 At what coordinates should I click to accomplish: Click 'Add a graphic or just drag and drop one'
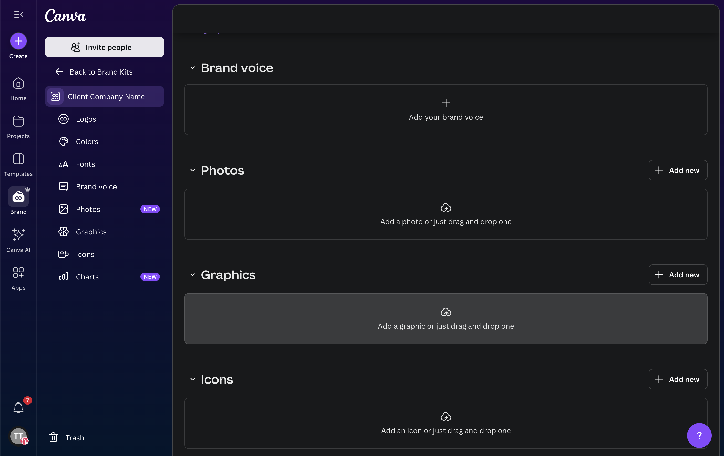(x=446, y=326)
